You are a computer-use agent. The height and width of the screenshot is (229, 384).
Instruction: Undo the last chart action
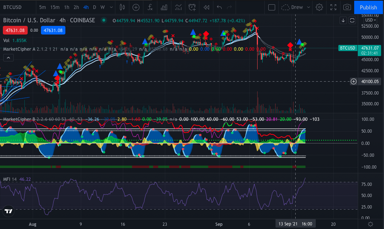pyautogui.click(x=219, y=7)
